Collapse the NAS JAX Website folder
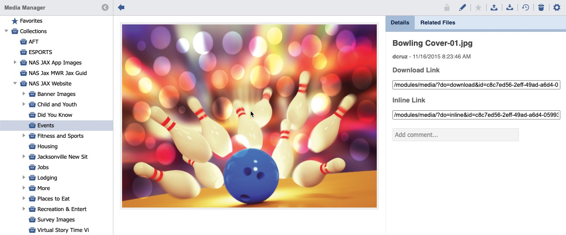Screen dimensions: 566x235 tap(15, 84)
